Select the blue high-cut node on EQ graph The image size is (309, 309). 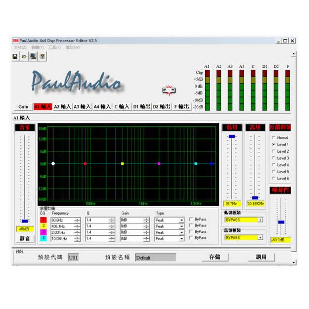click(212, 164)
